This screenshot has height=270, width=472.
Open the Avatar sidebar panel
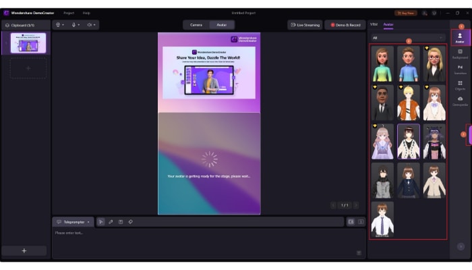460,38
